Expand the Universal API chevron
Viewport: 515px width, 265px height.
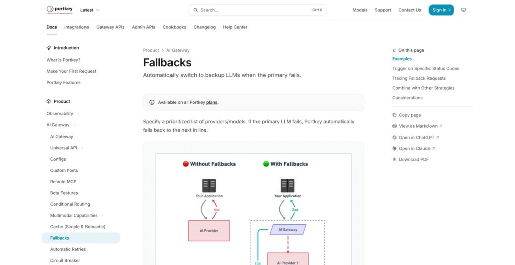(x=82, y=148)
